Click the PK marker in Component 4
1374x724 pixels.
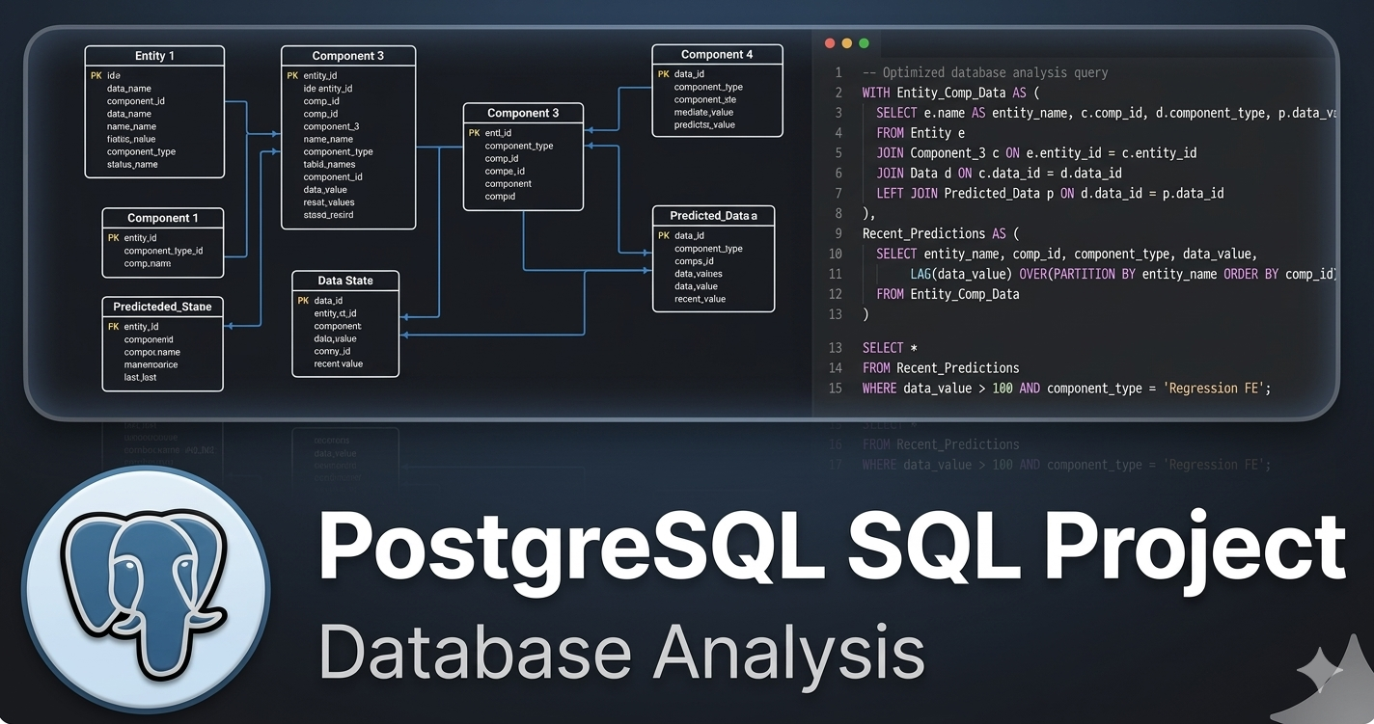[663, 73]
